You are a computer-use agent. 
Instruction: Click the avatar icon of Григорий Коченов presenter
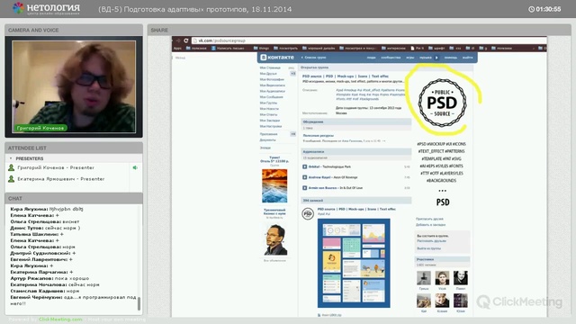pos(12,167)
